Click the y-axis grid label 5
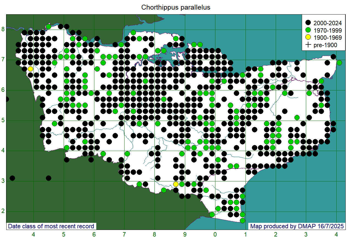The height and width of the screenshot is (239, 352). (x=3, y=121)
